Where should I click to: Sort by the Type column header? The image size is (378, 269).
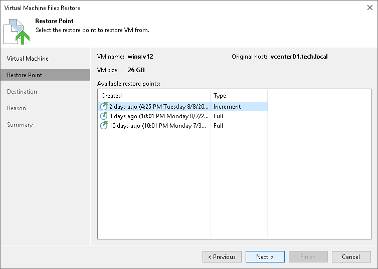pos(239,96)
